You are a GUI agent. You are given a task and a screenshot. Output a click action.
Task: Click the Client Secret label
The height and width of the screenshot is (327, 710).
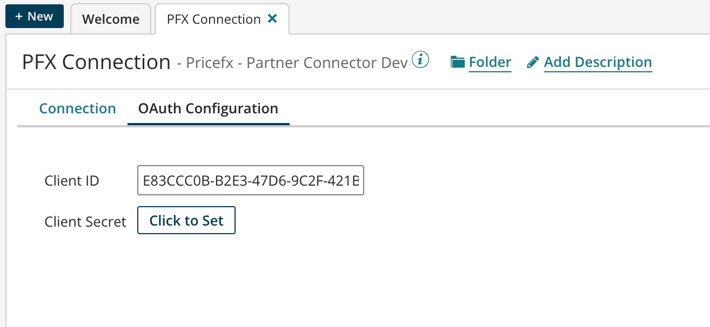[x=85, y=221]
